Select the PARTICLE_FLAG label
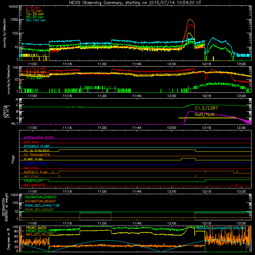Viewport: 255px width, 255px height. [x=36, y=172]
